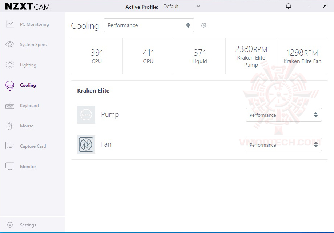
Task: Click the Pump label text
Action: (110, 114)
